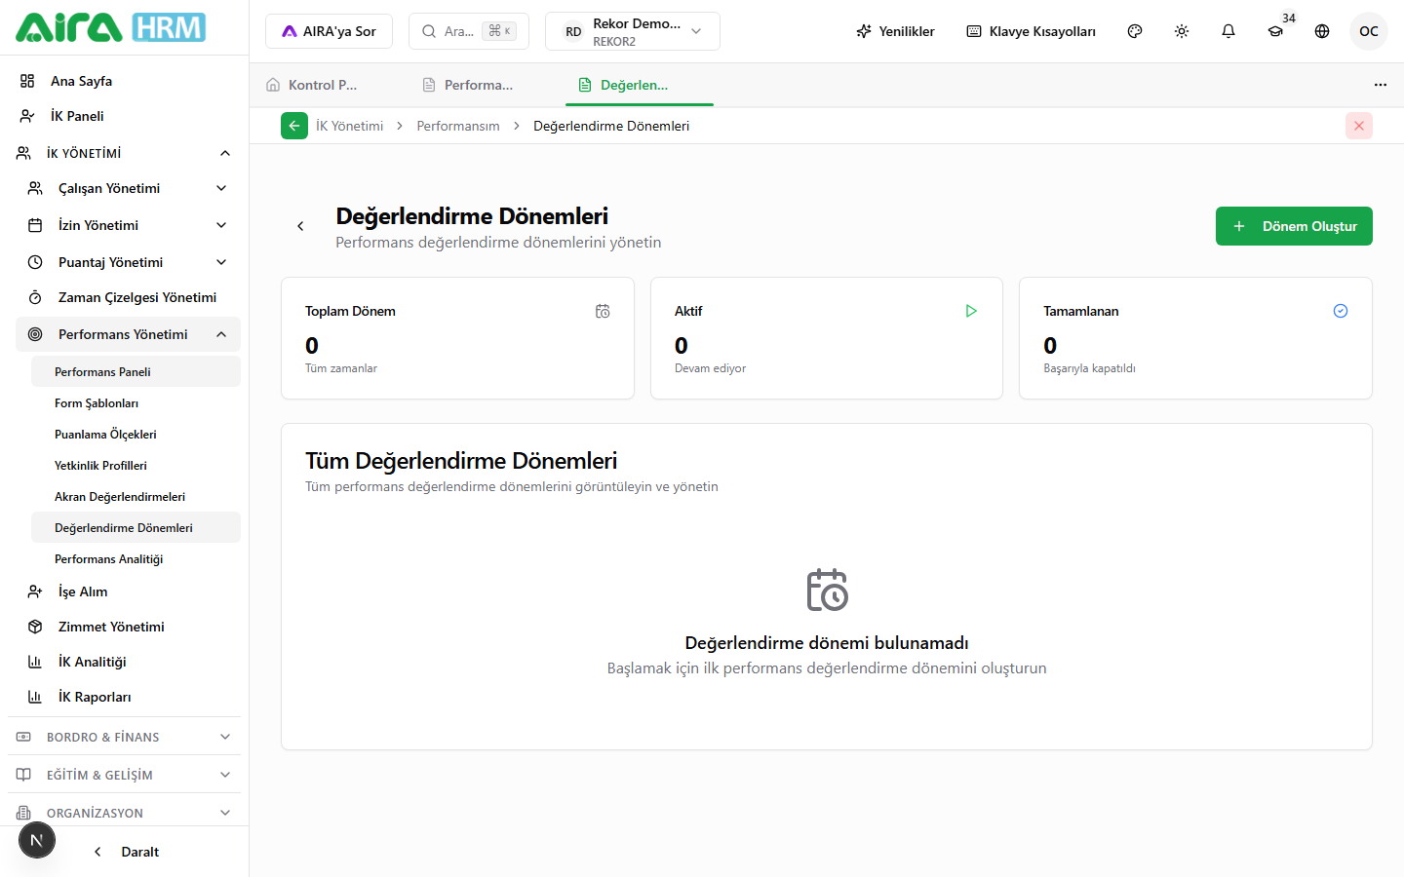
Task: Ask AIRA with AIRA'ya Sor button
Action: (329, 31)
